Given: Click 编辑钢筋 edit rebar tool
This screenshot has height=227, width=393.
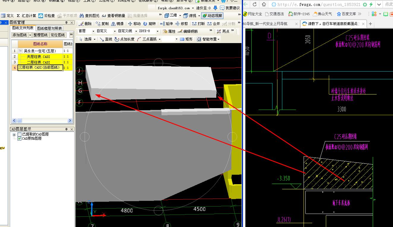Looking at the screenshot, I should pos(188,31).
